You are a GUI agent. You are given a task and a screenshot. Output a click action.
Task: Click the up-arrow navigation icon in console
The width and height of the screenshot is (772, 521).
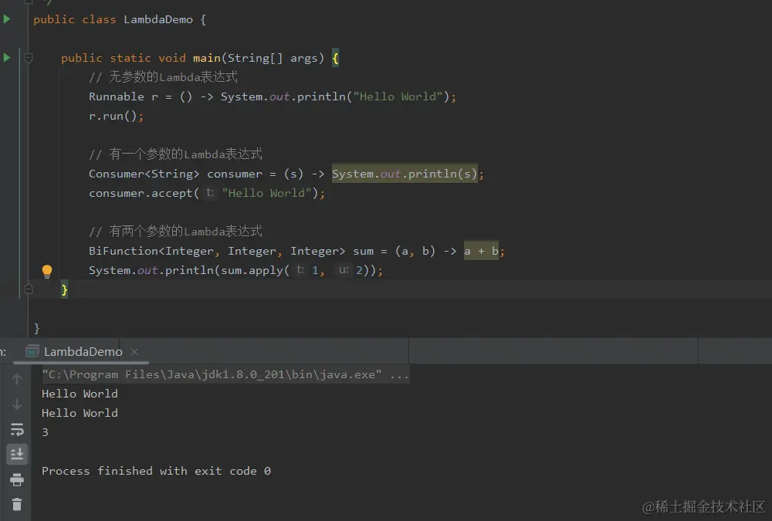[x=17, y=378]
